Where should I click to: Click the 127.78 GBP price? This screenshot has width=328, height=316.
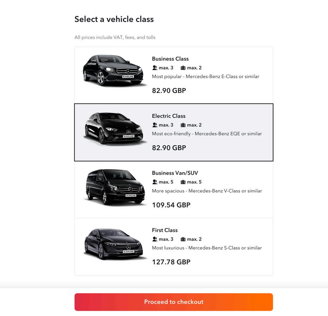171,262
